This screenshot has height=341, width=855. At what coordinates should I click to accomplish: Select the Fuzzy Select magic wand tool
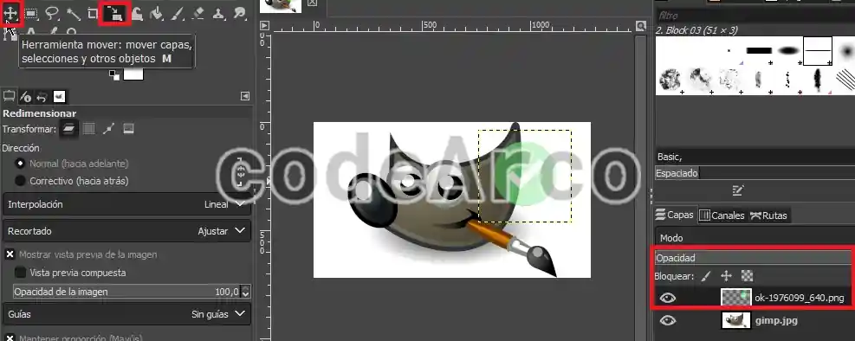(73, 14)
